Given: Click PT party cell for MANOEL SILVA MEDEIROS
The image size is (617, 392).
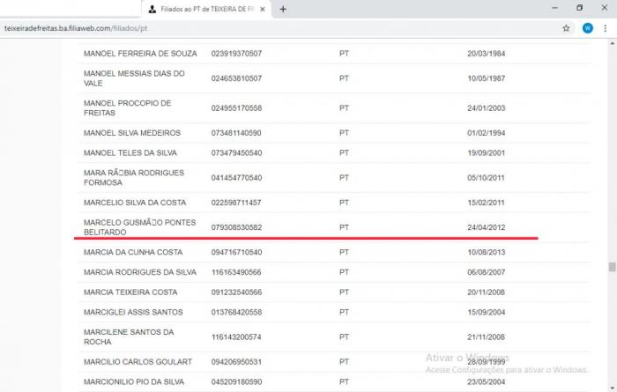Looking at the screenshot, I should 345,133.
